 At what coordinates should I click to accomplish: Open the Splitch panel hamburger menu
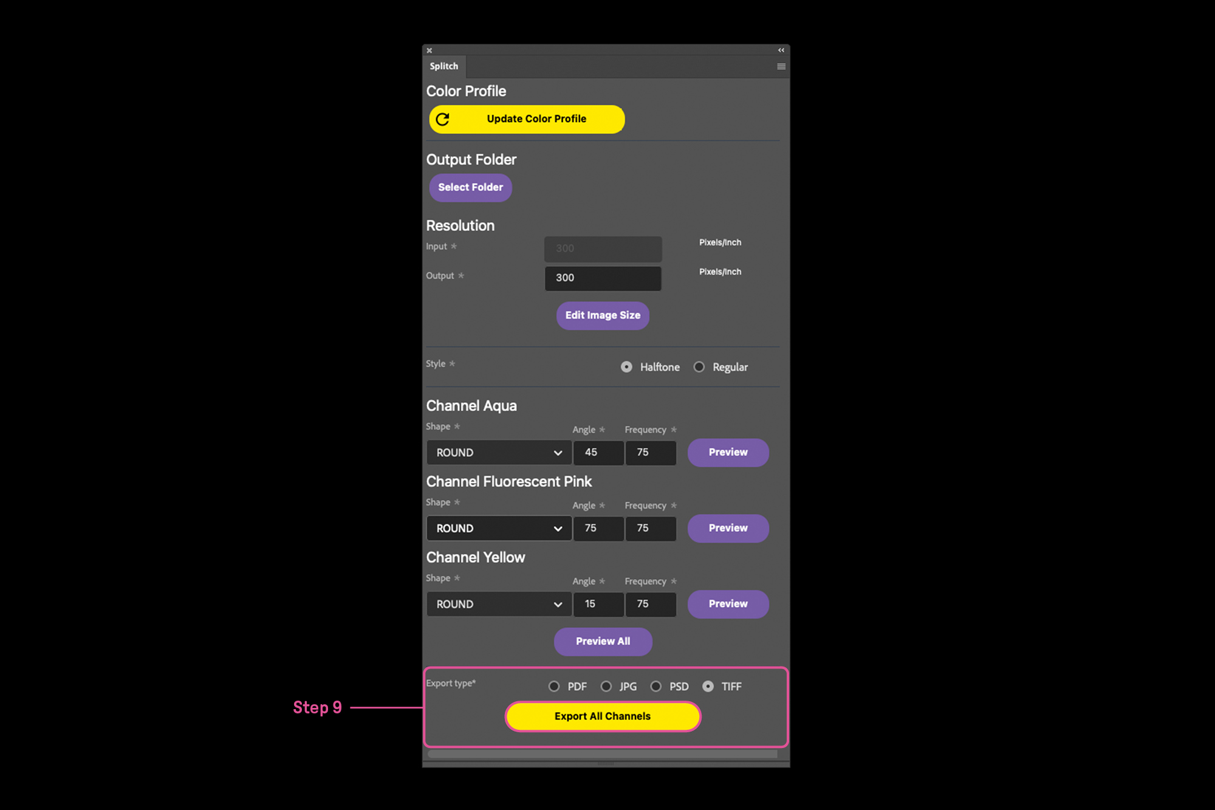(x=781, y=66)
